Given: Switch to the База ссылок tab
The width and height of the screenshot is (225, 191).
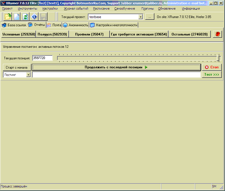Looking at the screenshot, I should click(x=14, y=25).
